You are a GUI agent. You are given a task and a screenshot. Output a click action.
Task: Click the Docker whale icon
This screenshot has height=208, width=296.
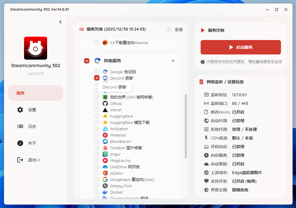pos(105,192)
